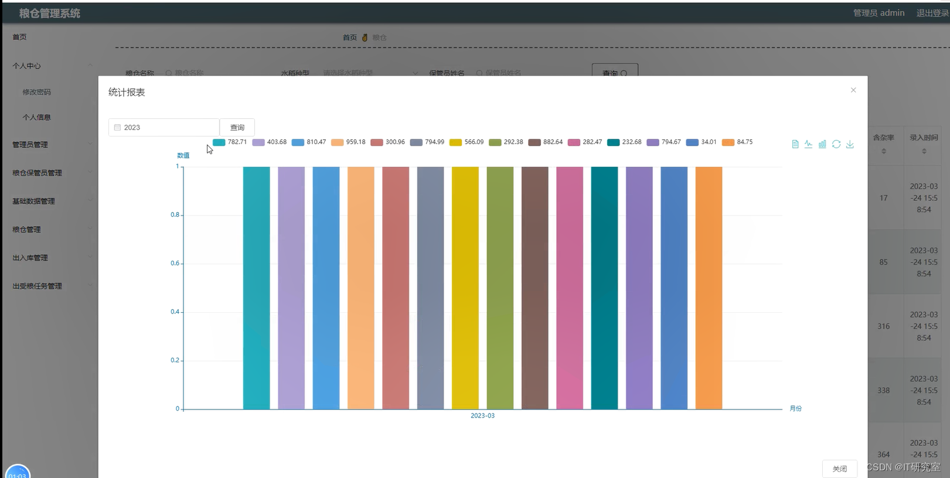
Task: Click the orange last bar in chart
Action: click(x=709, y=288)
